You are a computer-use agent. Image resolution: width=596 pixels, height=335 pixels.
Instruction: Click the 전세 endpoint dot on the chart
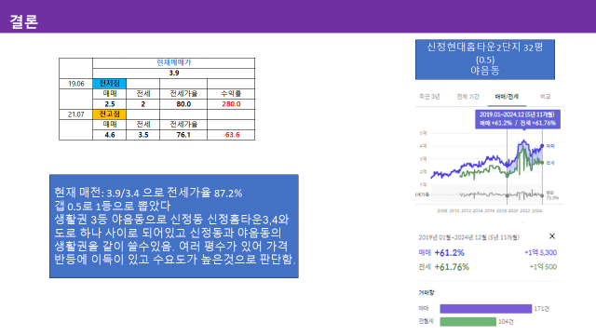(x=542, y=163)
